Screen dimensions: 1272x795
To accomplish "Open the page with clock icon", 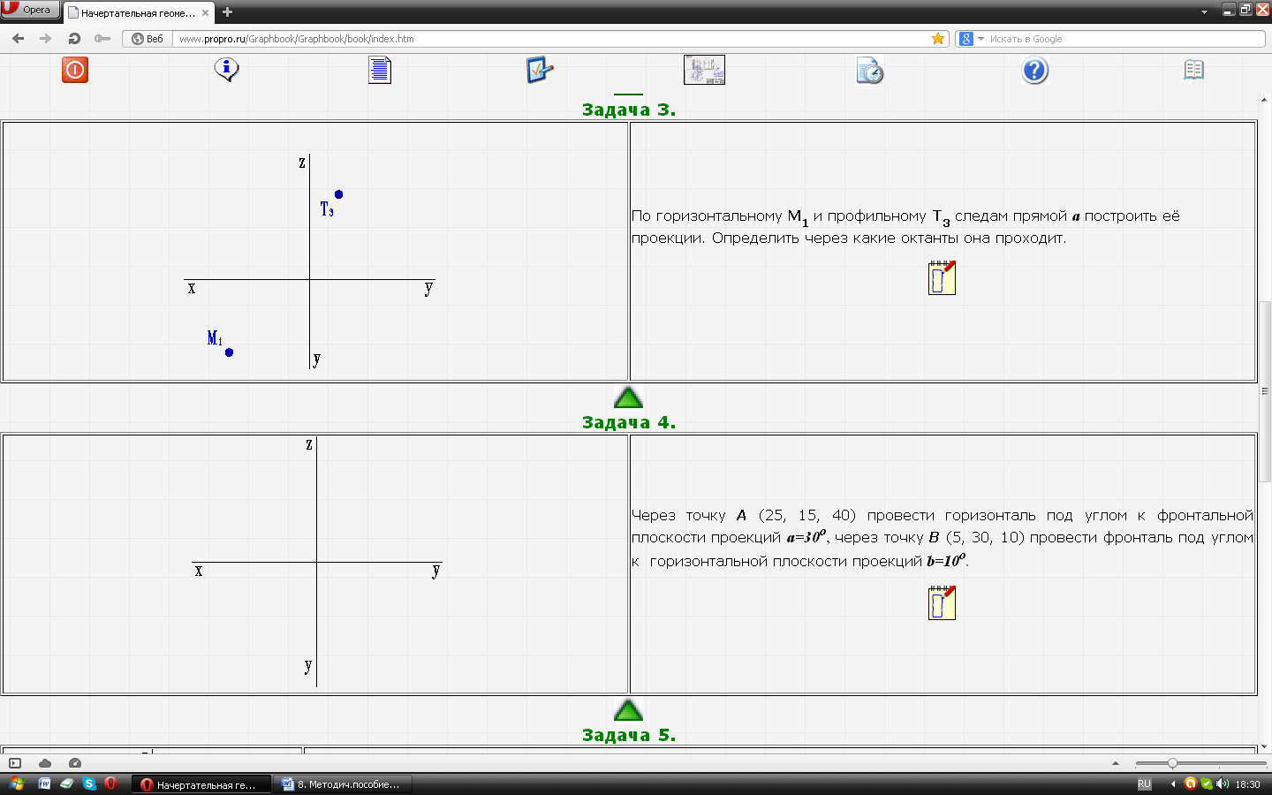I will [x=870, y=70].
